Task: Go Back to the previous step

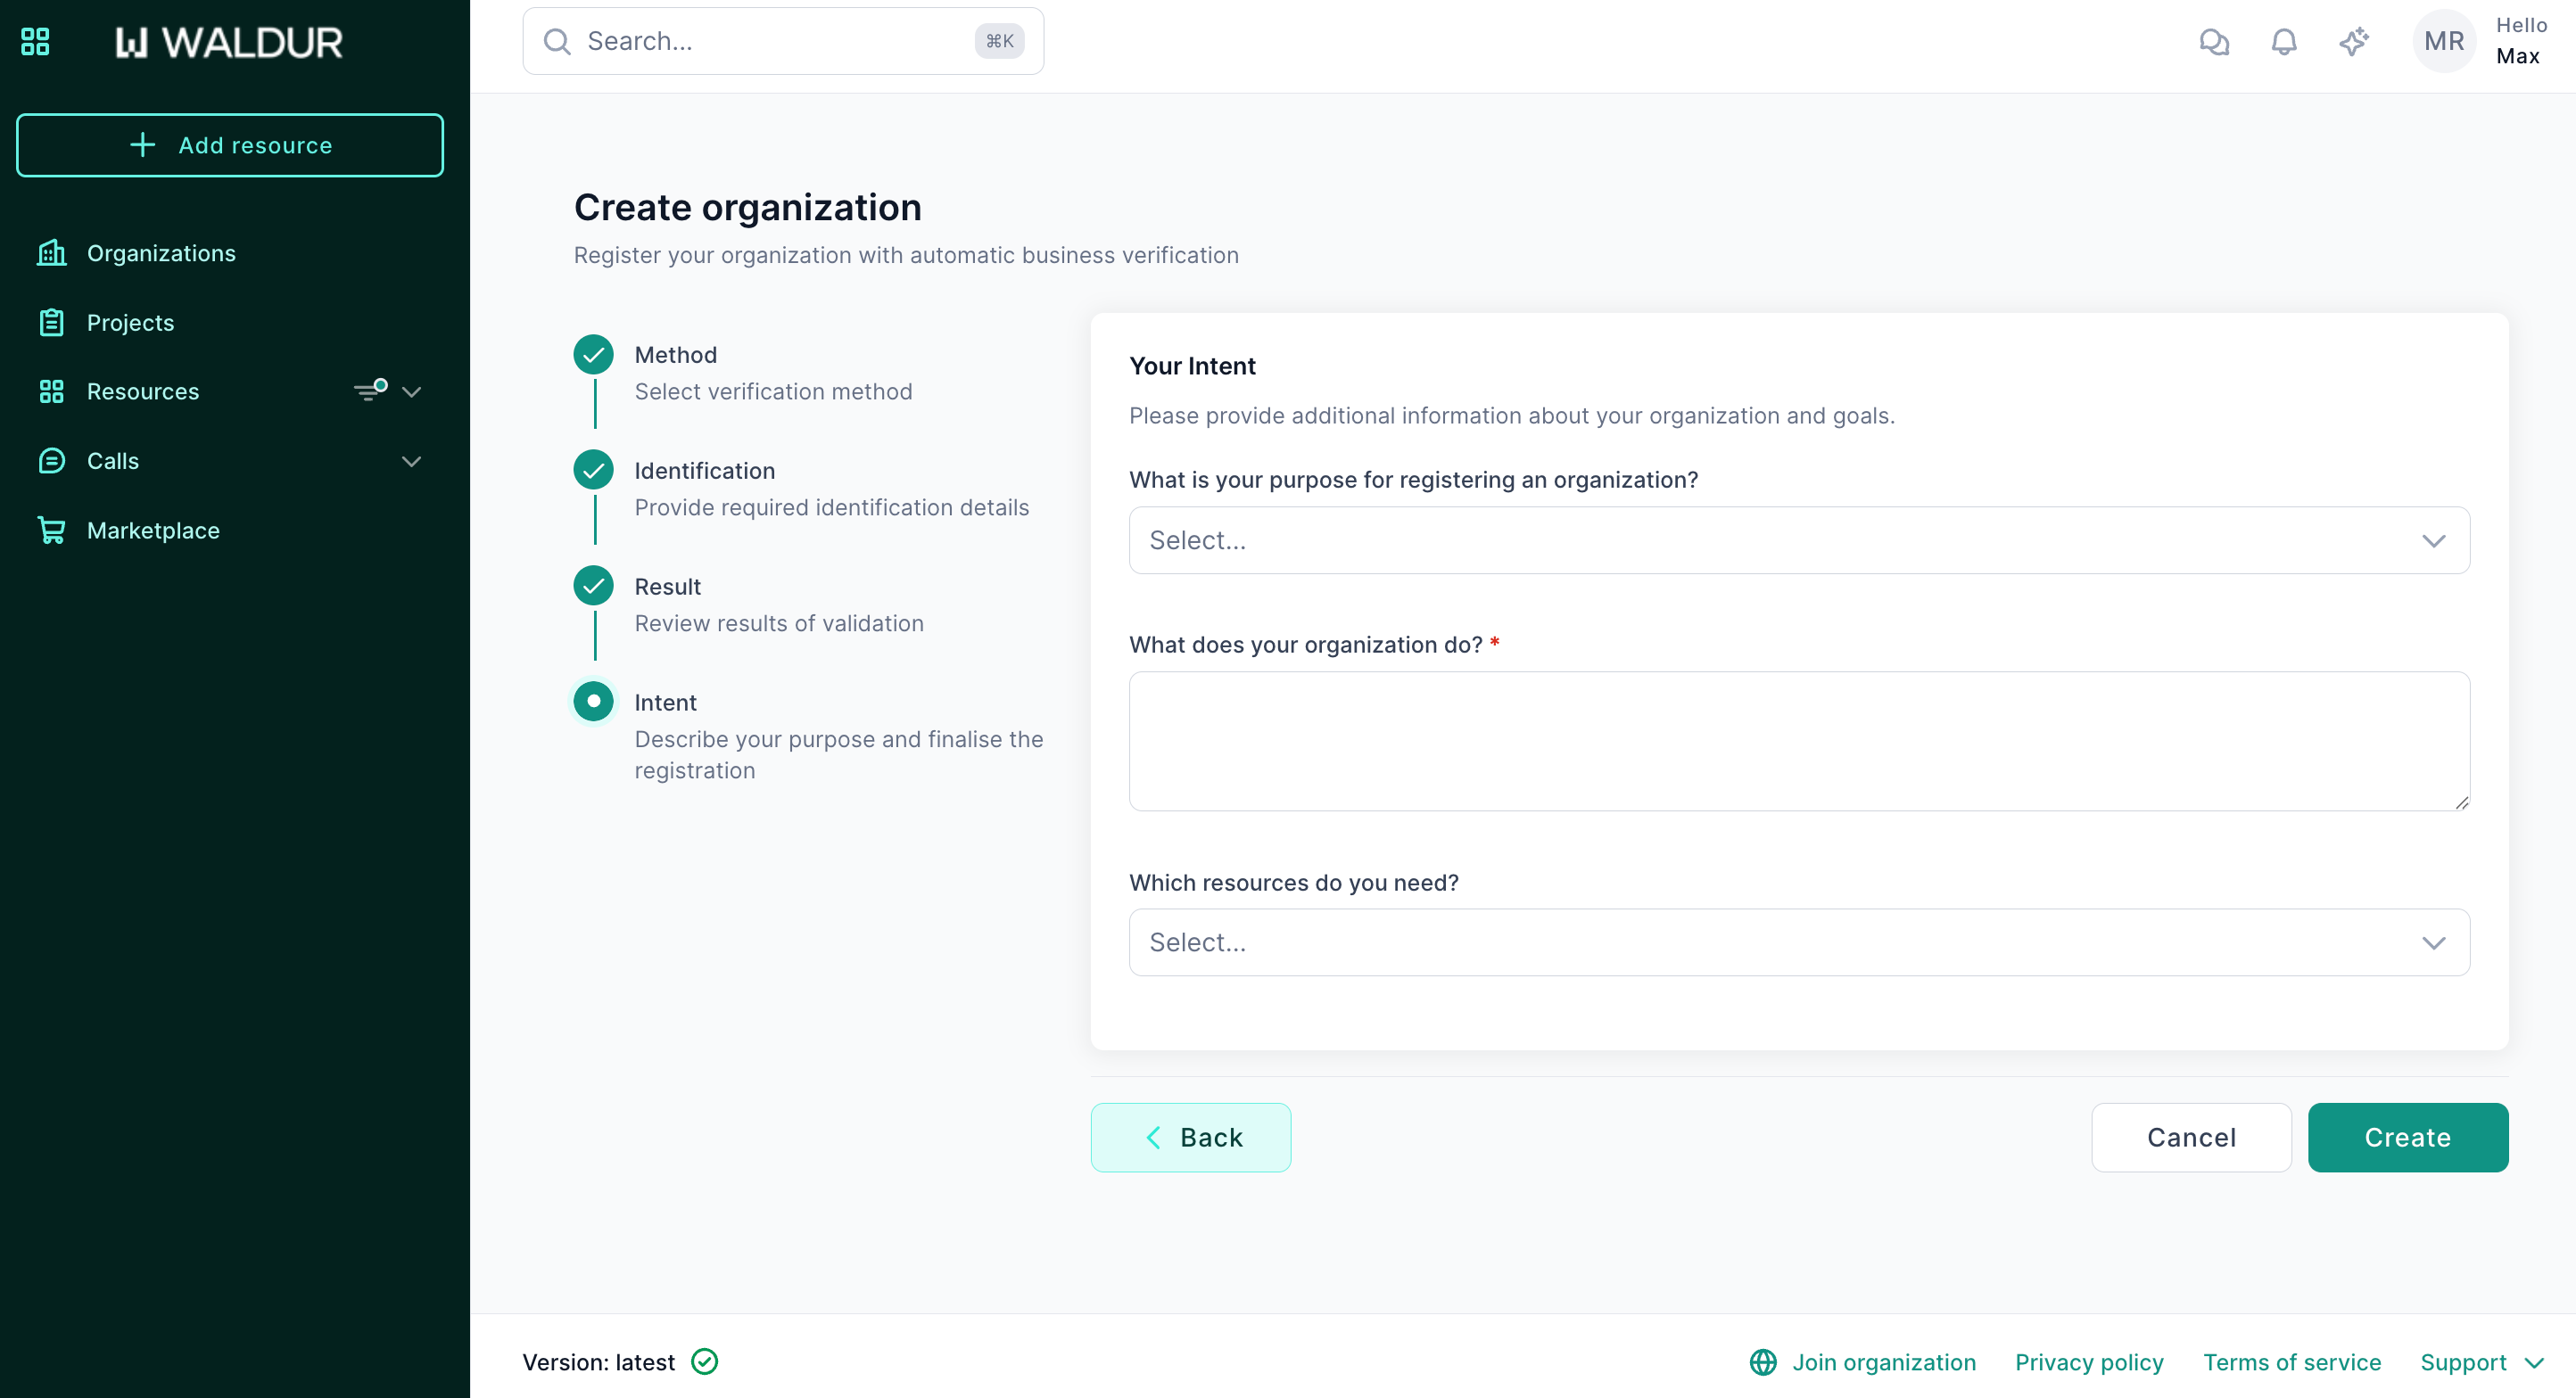Action: (1190, 1137)
